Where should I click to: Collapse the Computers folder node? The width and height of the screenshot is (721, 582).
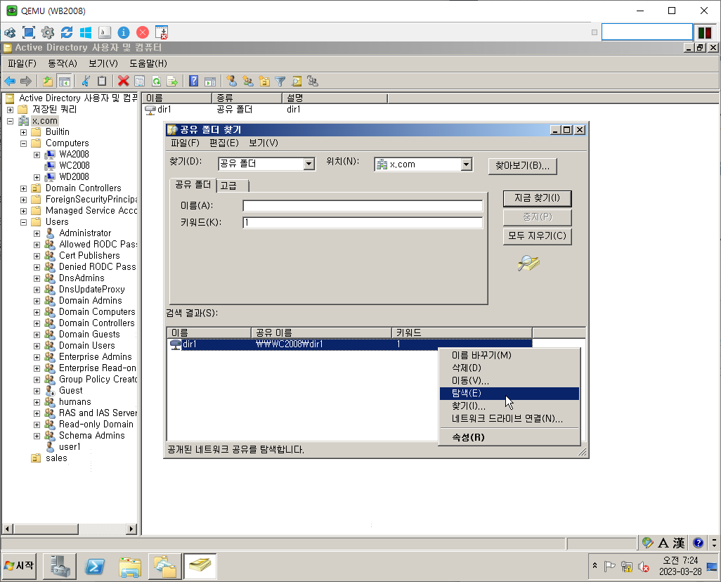[23, 143]
